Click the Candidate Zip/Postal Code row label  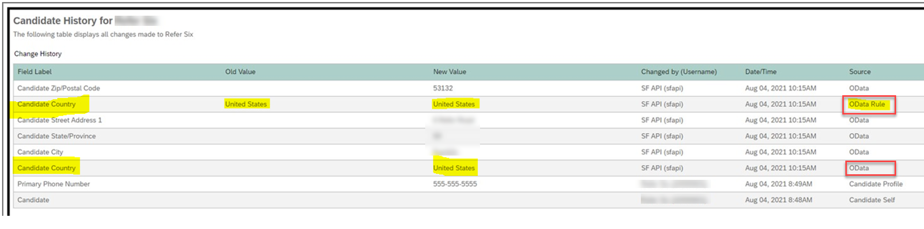tap(58, 88)
